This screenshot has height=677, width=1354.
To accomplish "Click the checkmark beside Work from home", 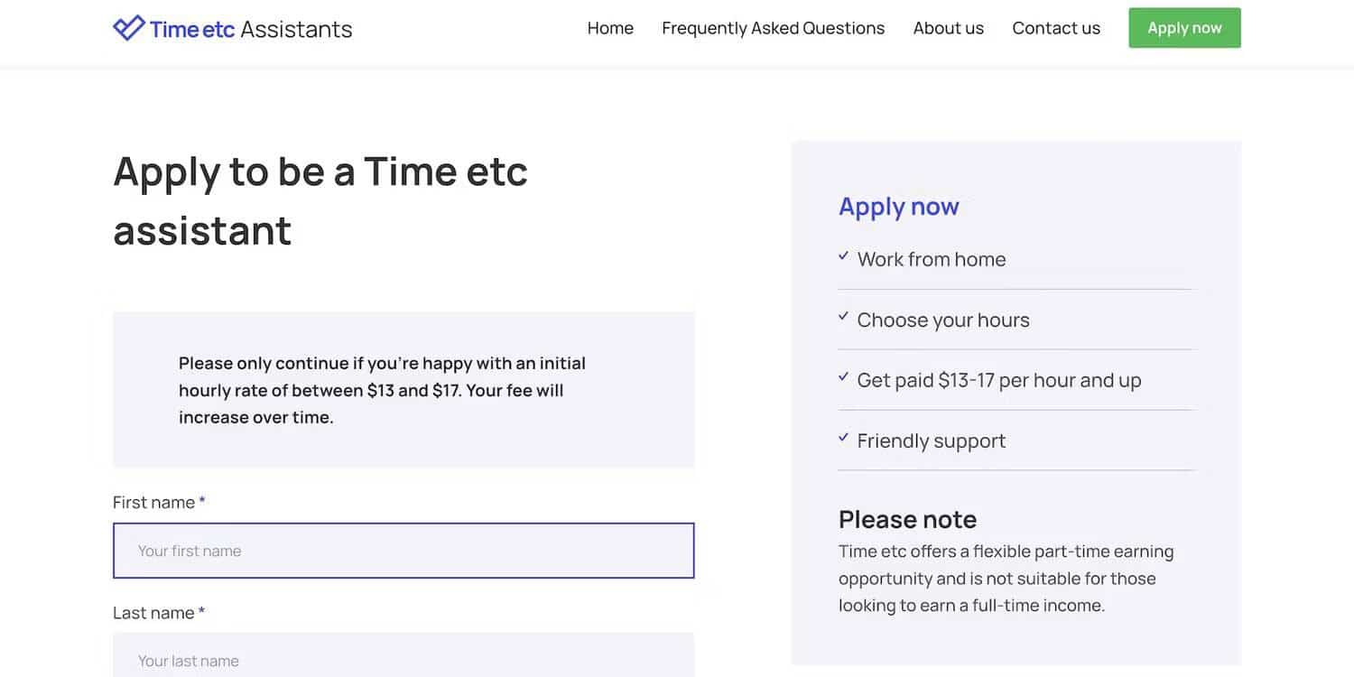I will click(x=843, y=256).
